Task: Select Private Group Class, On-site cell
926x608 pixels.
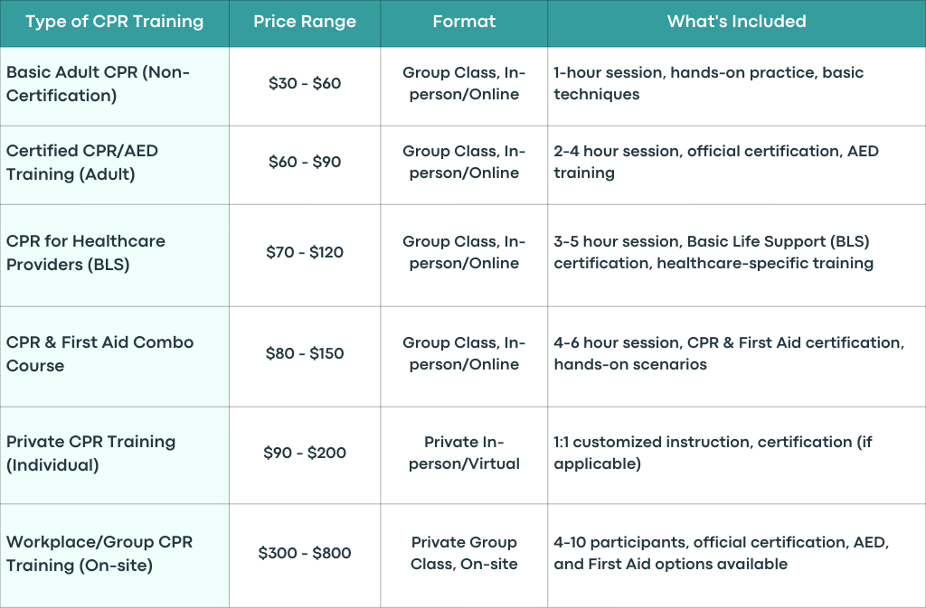Action: (464, 554)
